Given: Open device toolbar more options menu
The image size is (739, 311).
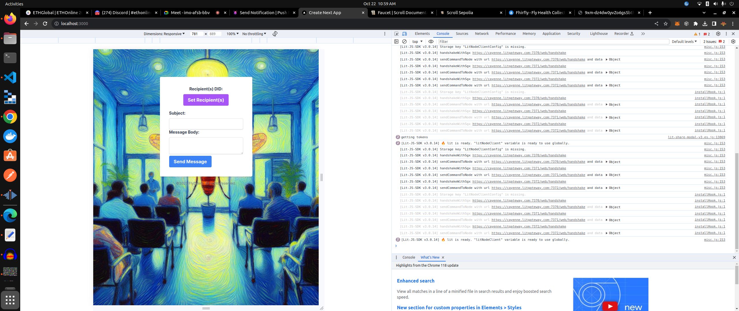Looking at the screenshot, I should click(385, 34).
